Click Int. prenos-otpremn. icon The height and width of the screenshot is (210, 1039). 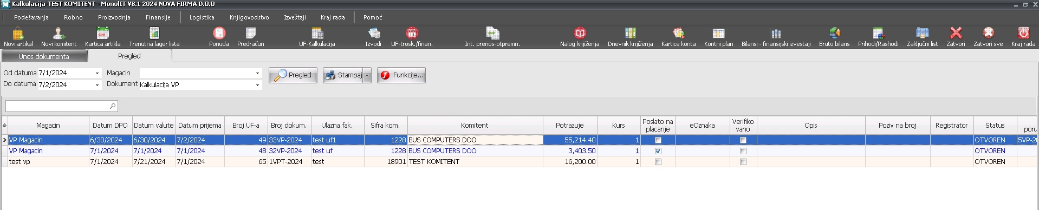(492, 37)
